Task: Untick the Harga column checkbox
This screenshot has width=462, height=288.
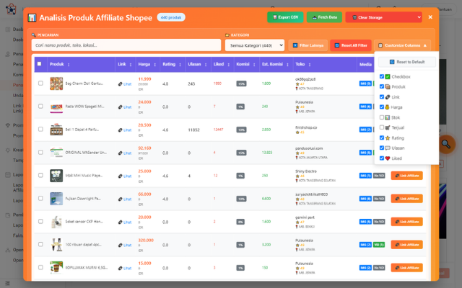Action: (x=382, y=107)
